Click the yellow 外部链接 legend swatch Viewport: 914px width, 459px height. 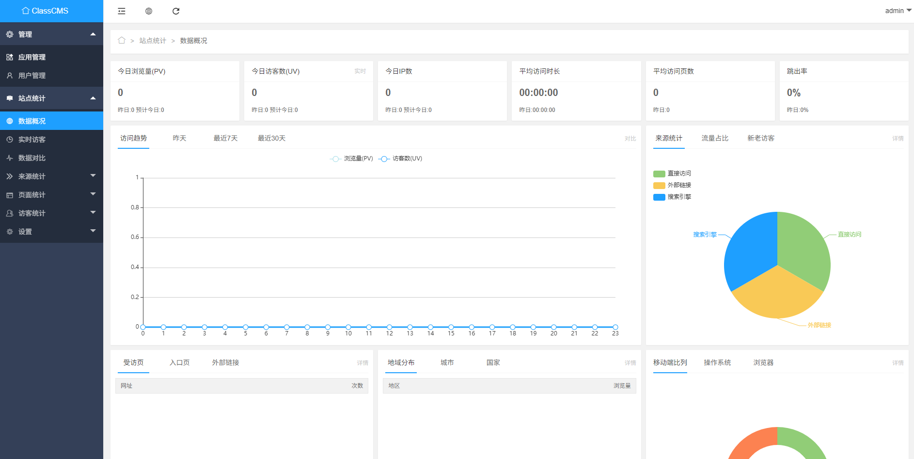tap(659, 185)
